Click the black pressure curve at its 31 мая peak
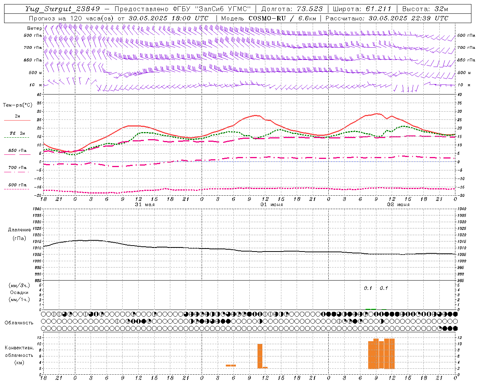This screenshot has width=477, height=381. click(93, 240)
